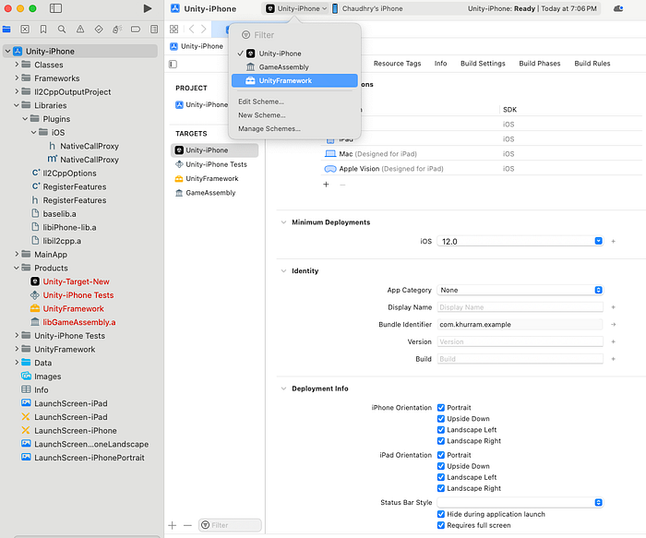Toggle the targets list sidebar icon
The width and height of the screenshot is (646, 538).
click(173, 64)
